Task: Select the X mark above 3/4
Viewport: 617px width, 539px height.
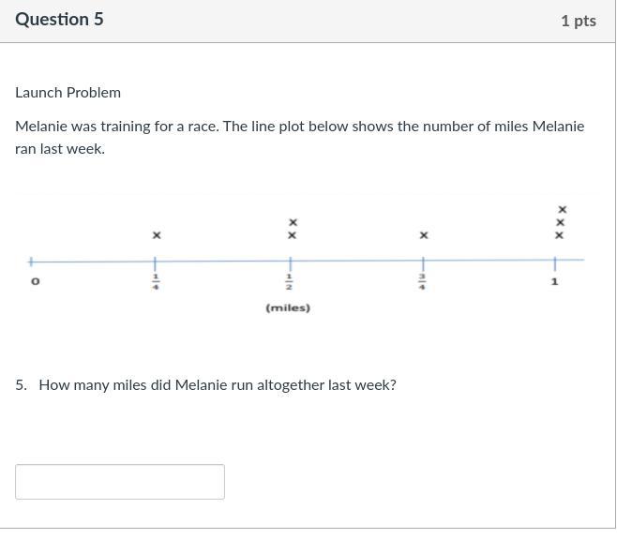Action: tap(424, 235)
